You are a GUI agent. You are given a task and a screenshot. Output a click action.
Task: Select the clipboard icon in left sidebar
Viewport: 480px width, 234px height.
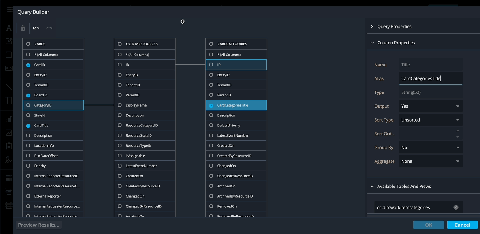click(9, 146)
